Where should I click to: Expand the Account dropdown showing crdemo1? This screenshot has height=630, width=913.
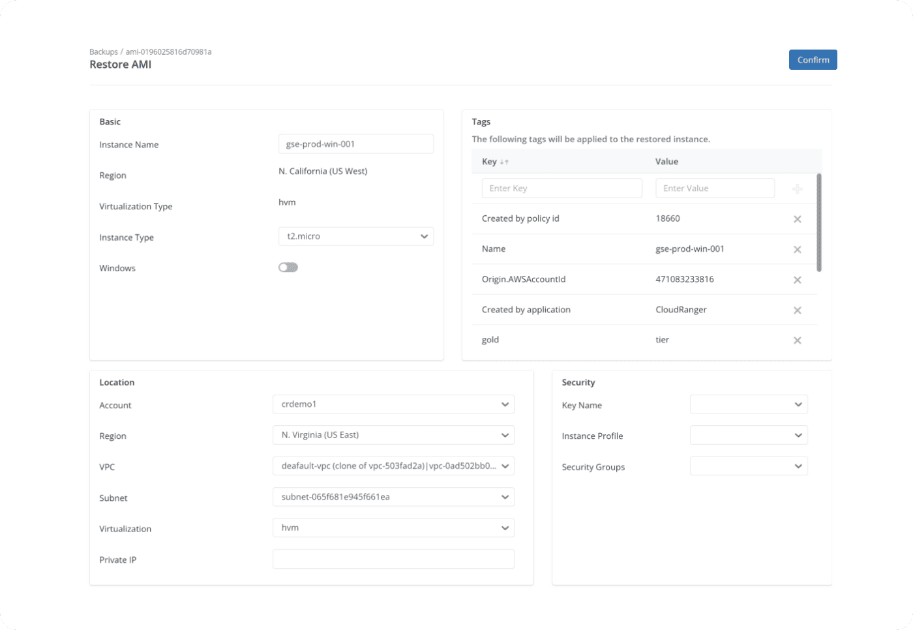pyautogui.click(x=393, y=404)
